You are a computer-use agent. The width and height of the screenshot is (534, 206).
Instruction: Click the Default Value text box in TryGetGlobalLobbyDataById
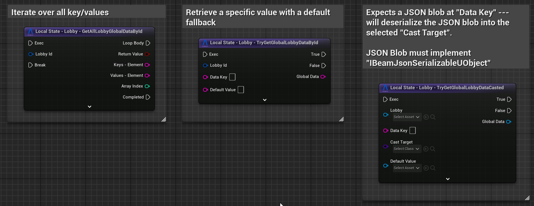[x=241, y=90]
